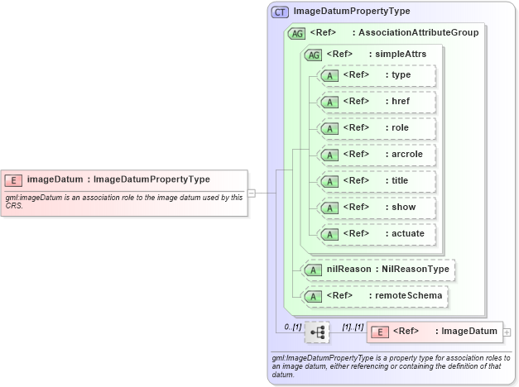Select the ': actuate' attribute label

[x=405, y=233]
